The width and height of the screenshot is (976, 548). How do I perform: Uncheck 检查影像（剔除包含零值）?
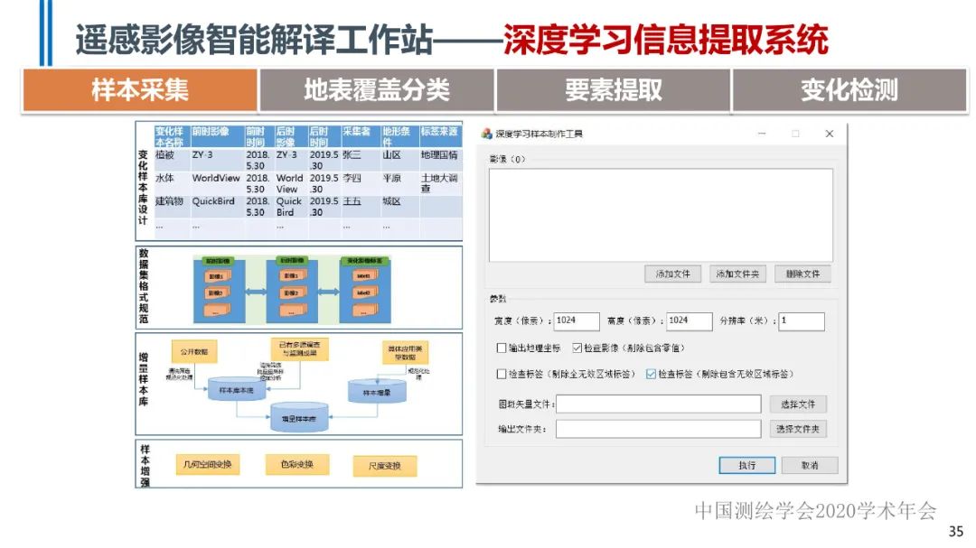click(x=577, y=348)
